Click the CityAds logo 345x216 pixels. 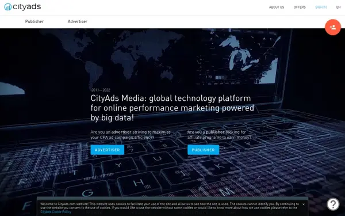tap(22, 7)
